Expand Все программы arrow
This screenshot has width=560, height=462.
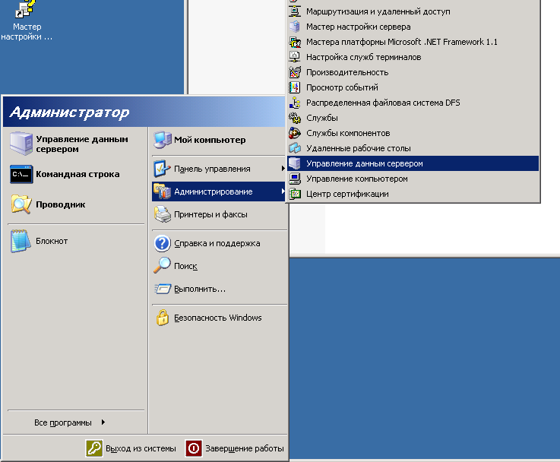(103, 422)
